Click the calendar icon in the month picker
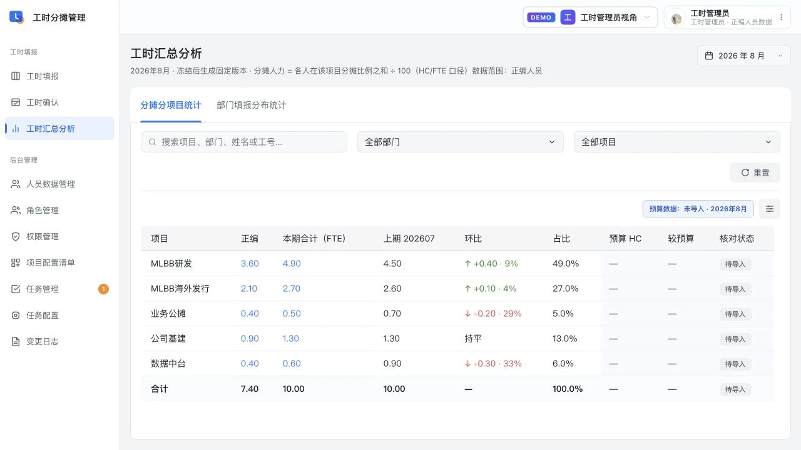801x450 pixels. click(x=709, y=56)
